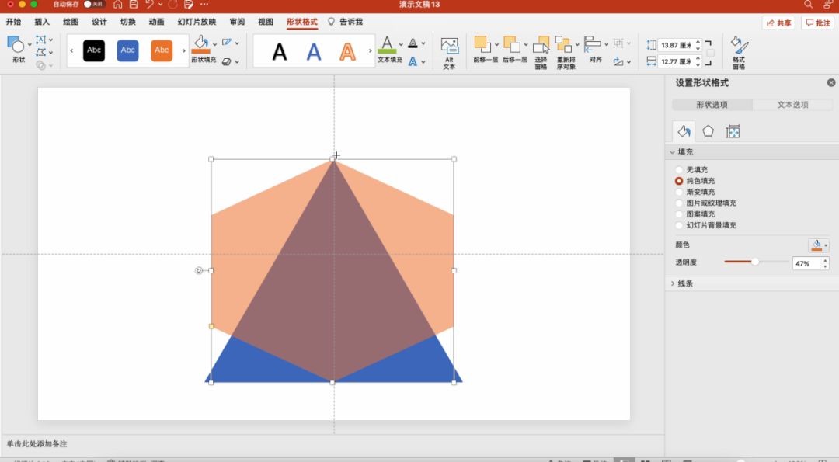This screenshot has height=462, width=839.
Task: Choose the 渐变填充 gradient fill option
Action: point(680,192)
